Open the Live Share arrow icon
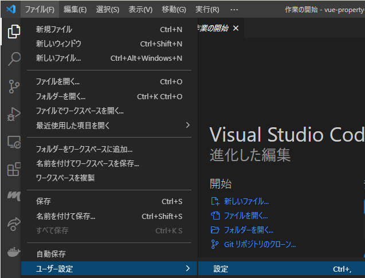 coord(14,224)
